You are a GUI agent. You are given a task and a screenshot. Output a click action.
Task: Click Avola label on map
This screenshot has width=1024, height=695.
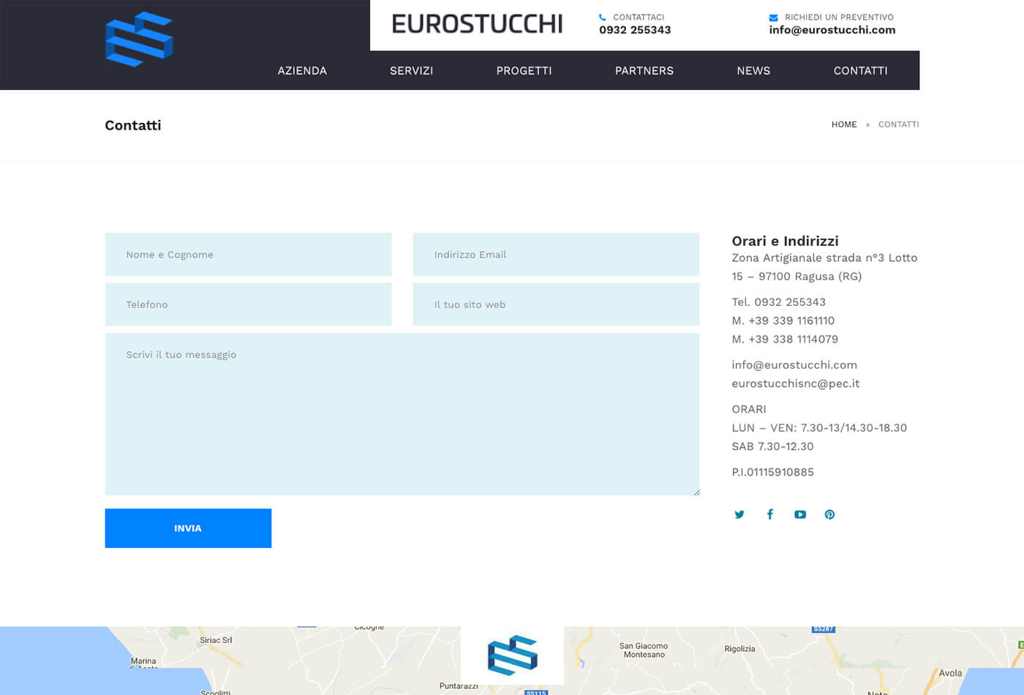(x=950, y=673)
